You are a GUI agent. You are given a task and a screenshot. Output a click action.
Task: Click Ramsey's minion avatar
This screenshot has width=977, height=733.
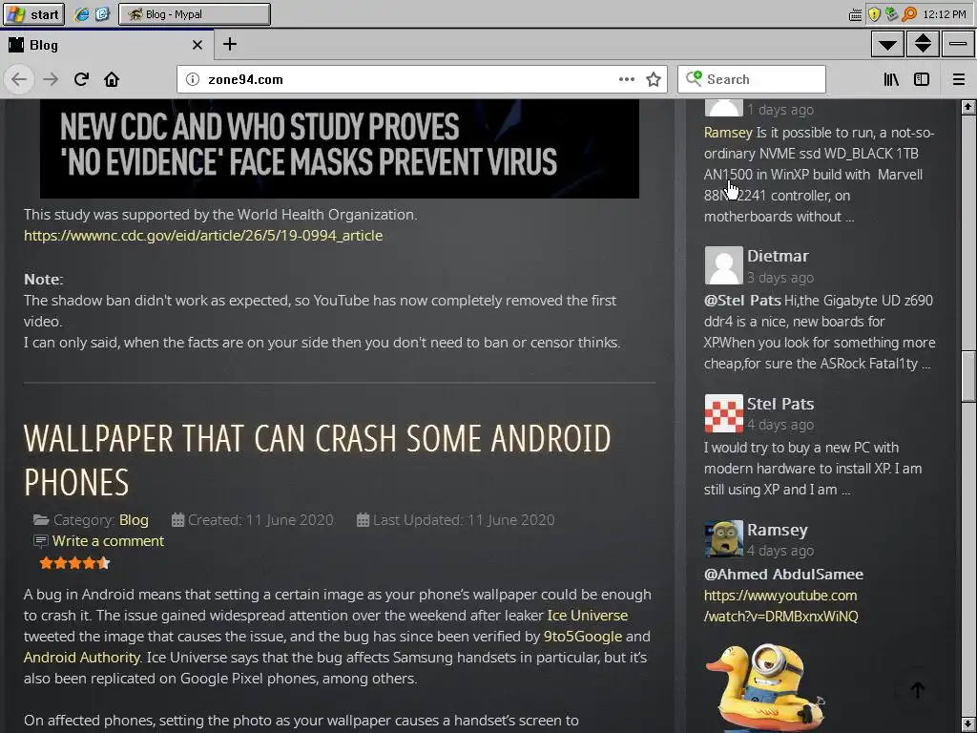pyautogui.click(x=723, y=539)
